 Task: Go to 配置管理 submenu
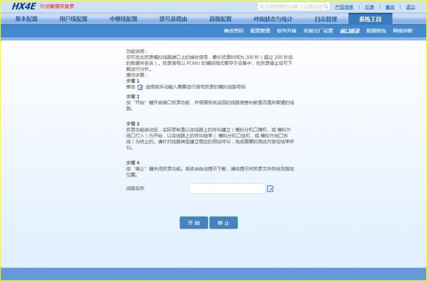point(260,31)
